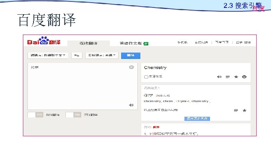Click the 'chymistry' word in dictionary results
Image resolution: width=271 pixels, height=152 pixels.
[200, 101]
